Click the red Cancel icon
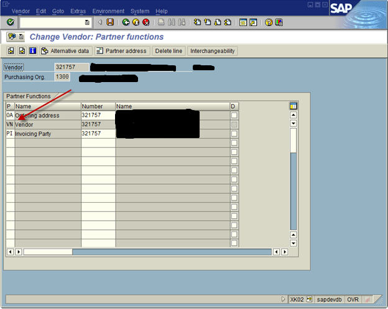Viewport: 388px width, 309px height. tap(146, 22)
